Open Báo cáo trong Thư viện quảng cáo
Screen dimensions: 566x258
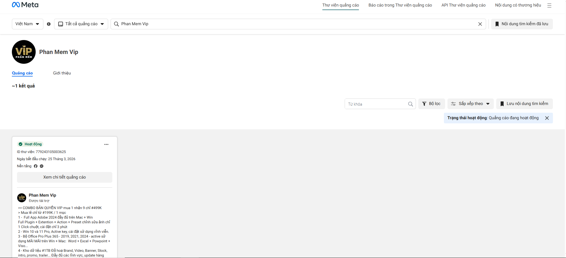400,5
